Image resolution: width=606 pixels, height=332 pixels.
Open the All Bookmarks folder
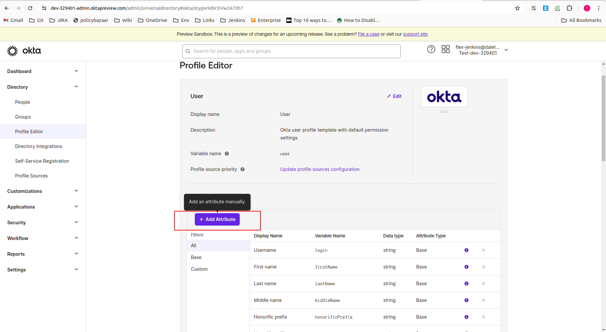click(x=581, y=20)
